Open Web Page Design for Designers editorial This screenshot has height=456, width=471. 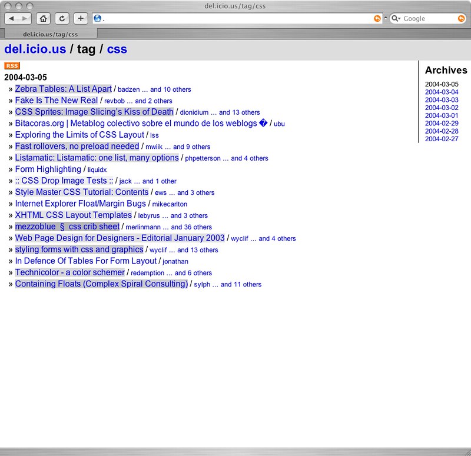pos(120,238)
